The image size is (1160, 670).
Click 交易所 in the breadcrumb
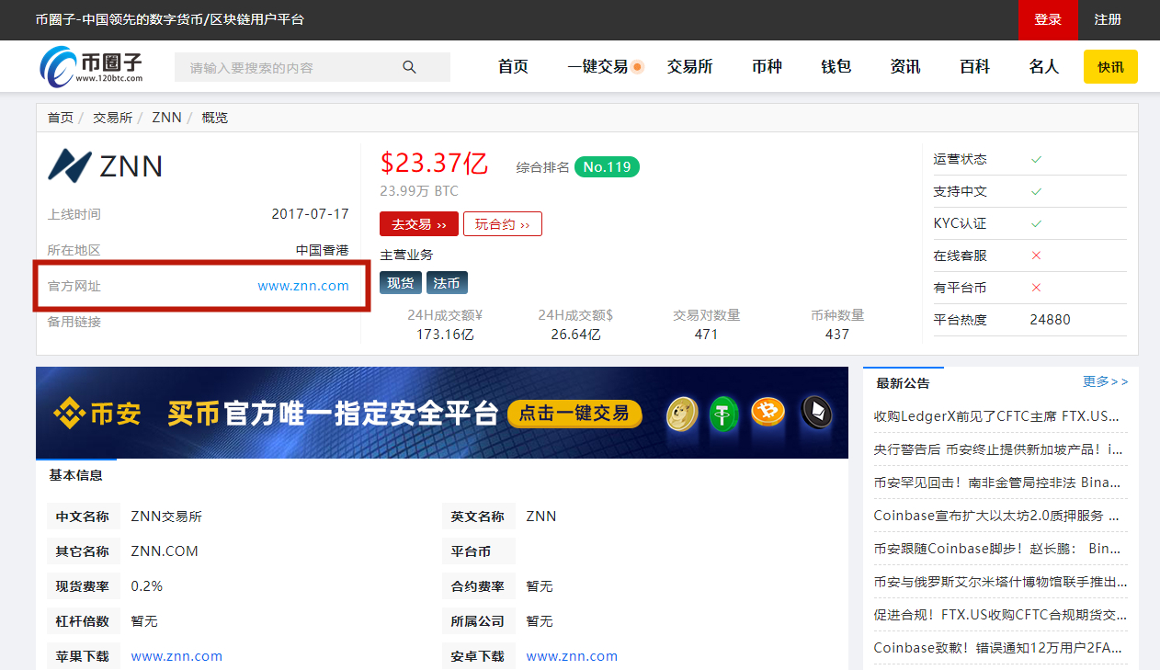112,118
